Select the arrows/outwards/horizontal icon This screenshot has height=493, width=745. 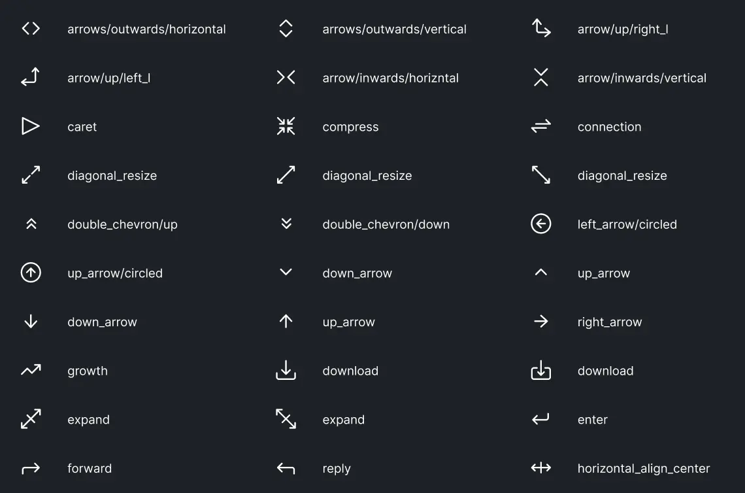31,29
